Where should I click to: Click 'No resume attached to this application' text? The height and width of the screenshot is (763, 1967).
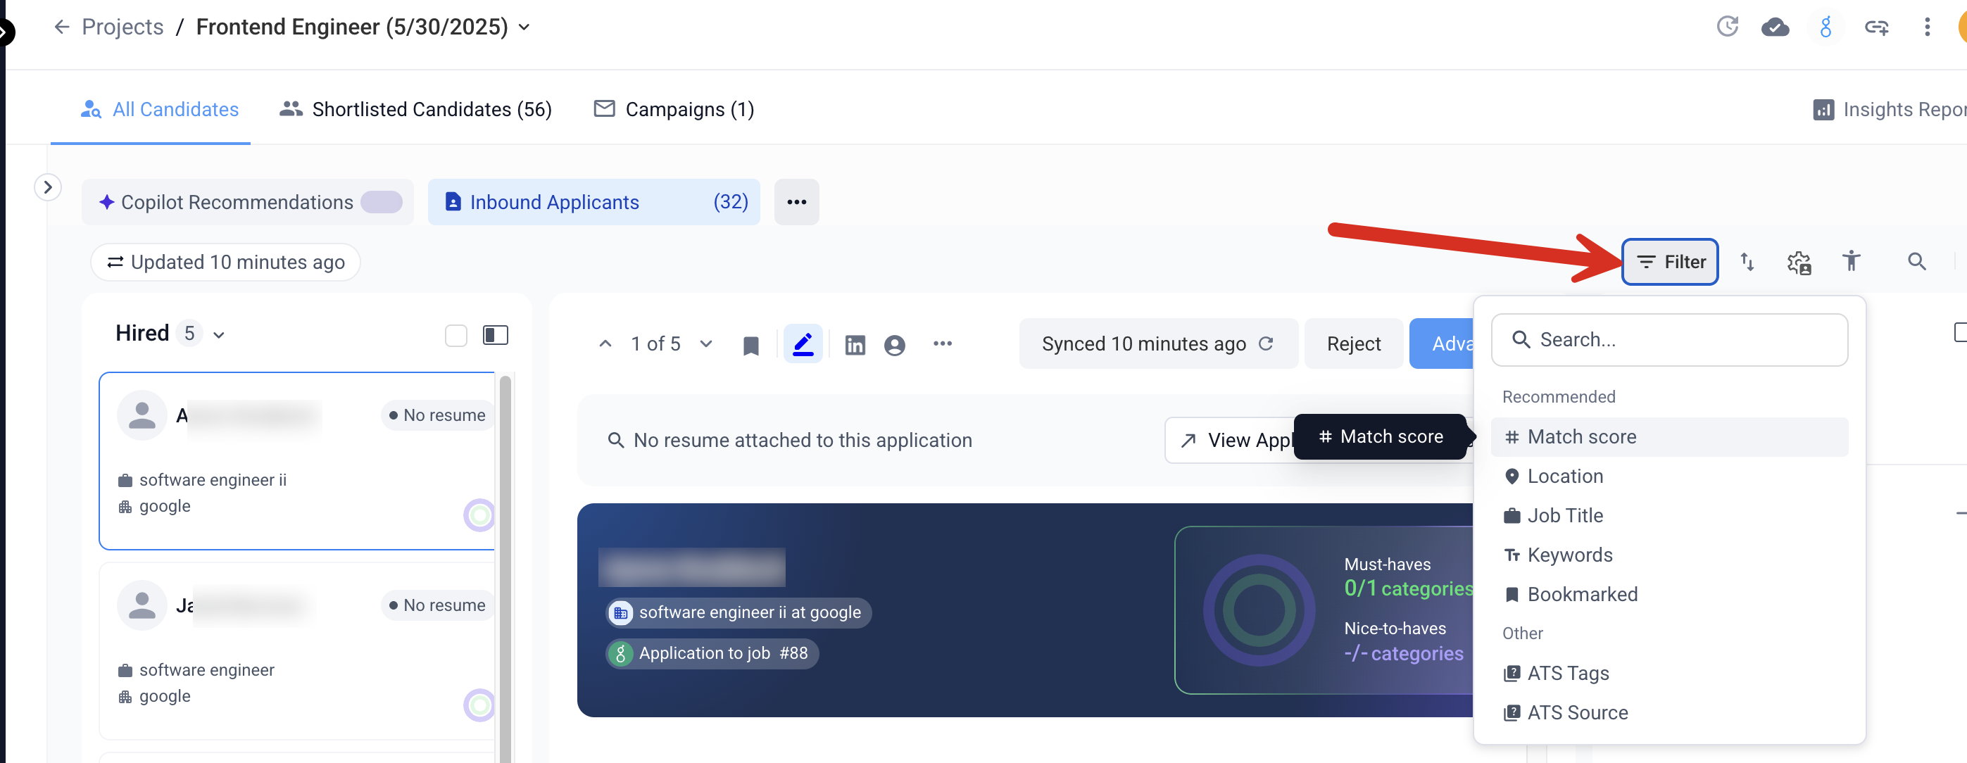tap(802, 441)
